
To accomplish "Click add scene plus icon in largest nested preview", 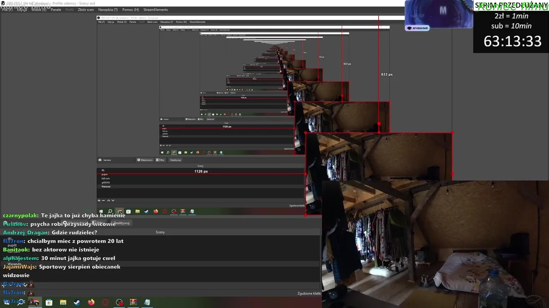I will click(99, 200).
